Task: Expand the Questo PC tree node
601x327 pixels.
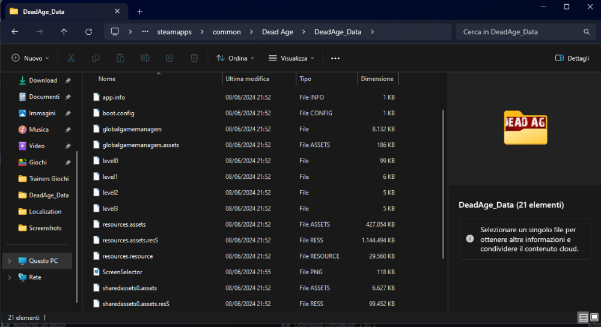Action: tap(10, 261)
